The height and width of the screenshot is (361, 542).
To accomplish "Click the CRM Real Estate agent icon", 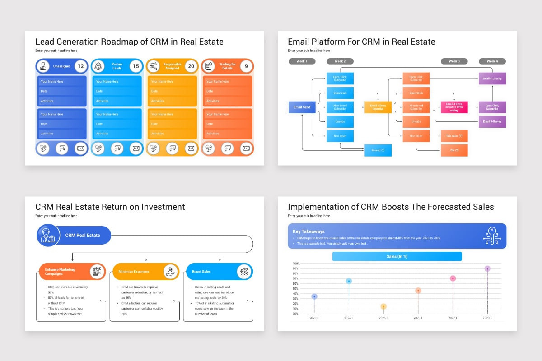I will pos(47,235).
